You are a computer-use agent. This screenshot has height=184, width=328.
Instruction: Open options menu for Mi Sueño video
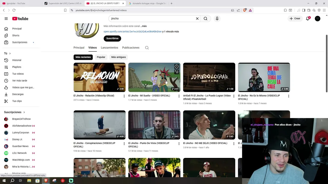tap(179, 96)
